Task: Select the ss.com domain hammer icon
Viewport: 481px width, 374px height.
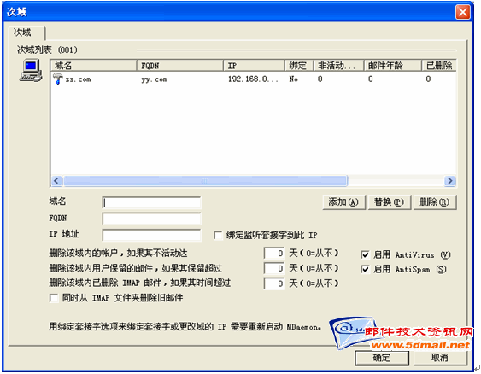Action: [x=57, y=79]
